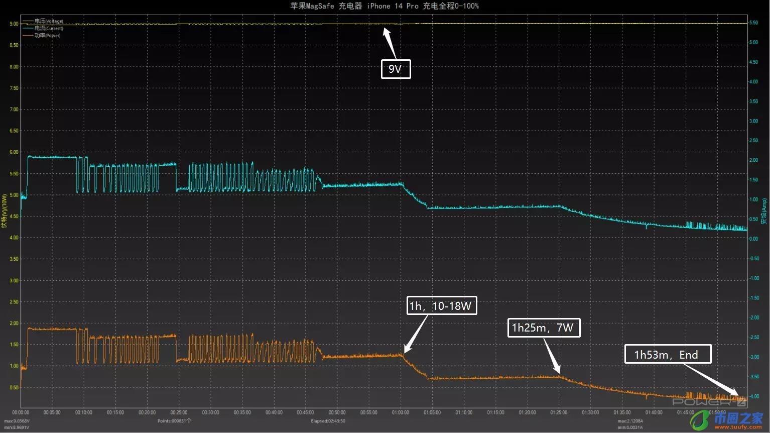This screenshot has width=770, height=433.
Task: Click the max 2.1208A current readout
Action: pos(630,421)
